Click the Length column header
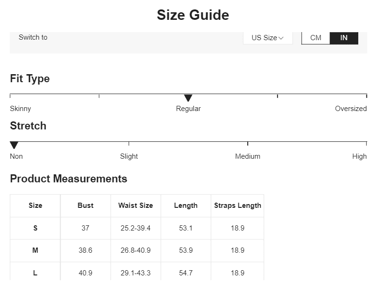The height and width of the screenshot is (291, 372). [x=186, y=205]
